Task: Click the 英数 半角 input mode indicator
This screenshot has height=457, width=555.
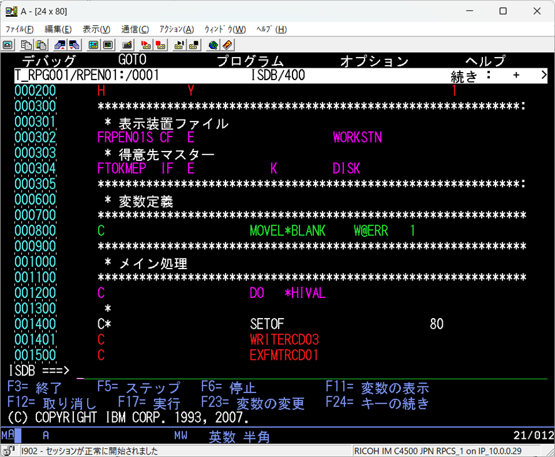Action: [239, 437]
